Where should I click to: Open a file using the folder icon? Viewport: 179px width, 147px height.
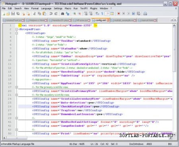pyautogui.click(x=8, y=14)
